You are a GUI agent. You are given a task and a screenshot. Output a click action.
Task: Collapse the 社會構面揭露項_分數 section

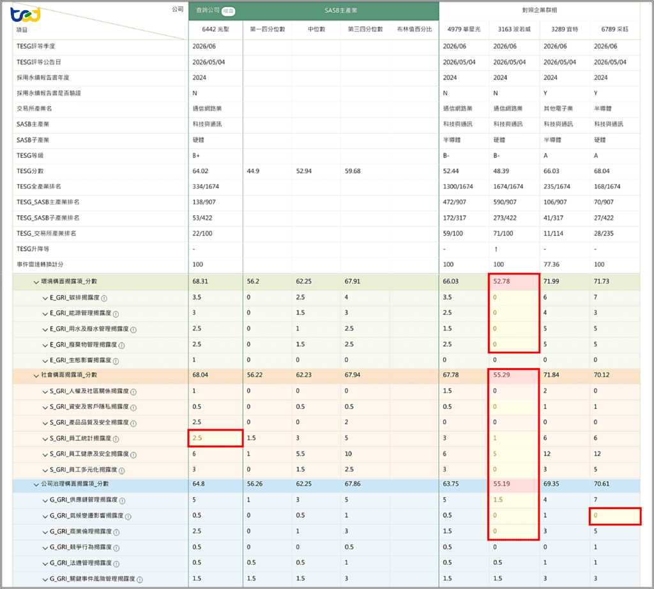pyautogui.click(x=36, y=376)
